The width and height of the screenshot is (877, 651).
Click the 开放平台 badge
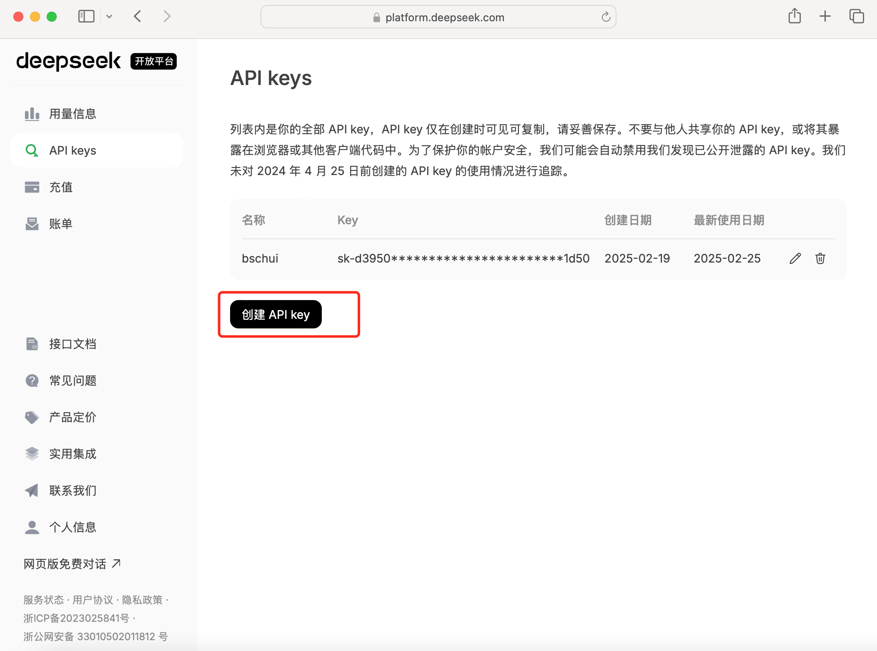[x=154, y=61]
